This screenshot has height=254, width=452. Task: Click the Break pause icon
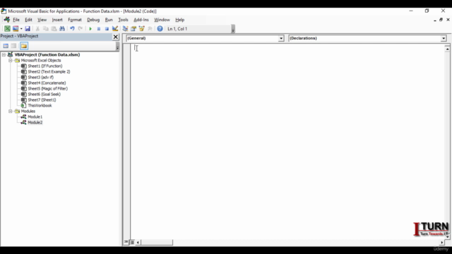pyautogui.click(x=99, y=29)
